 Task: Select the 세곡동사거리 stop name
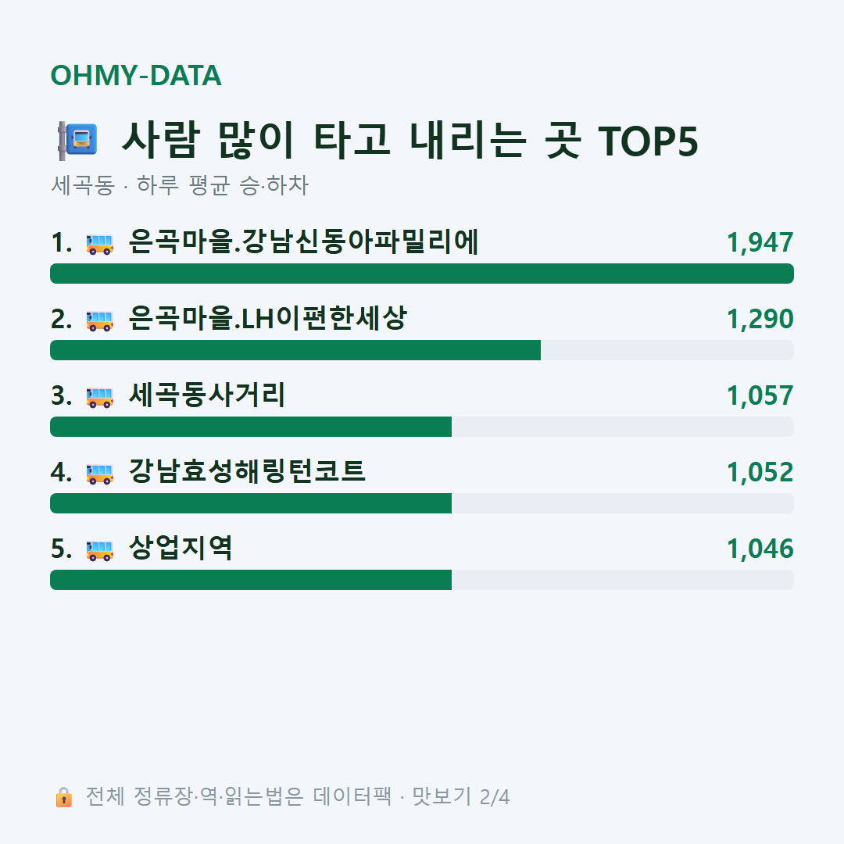tap(206, 395)
